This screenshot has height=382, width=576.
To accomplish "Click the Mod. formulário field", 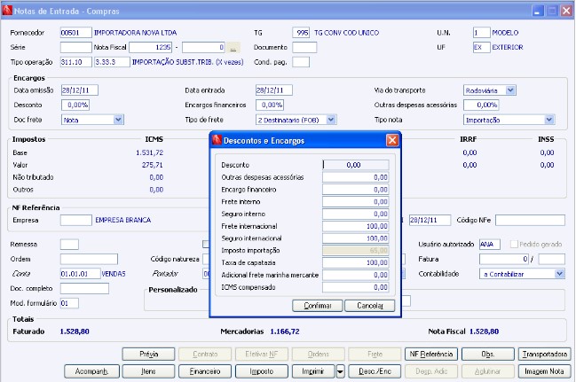I will 69,303.
